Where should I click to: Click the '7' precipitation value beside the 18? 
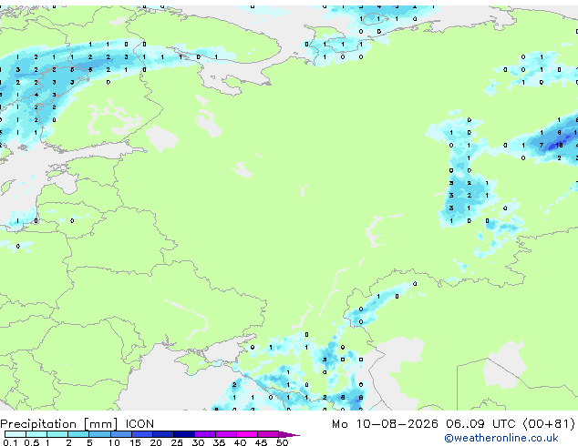pos(542,145)
